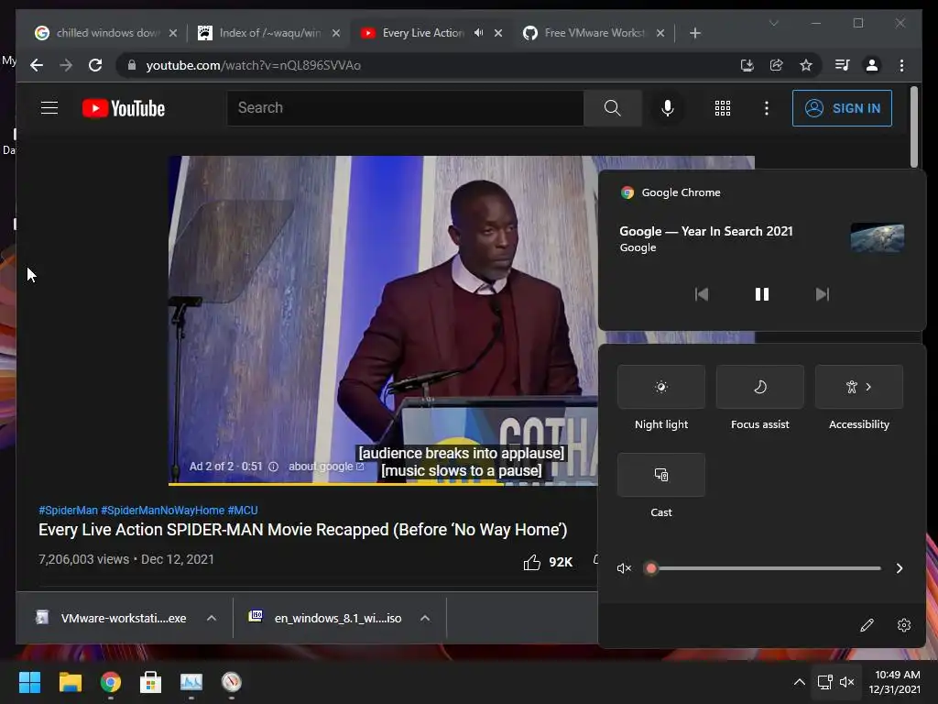Open File Explorer from taskbar
The height and width of the screenshot is (704, 938).
(70, 682)
